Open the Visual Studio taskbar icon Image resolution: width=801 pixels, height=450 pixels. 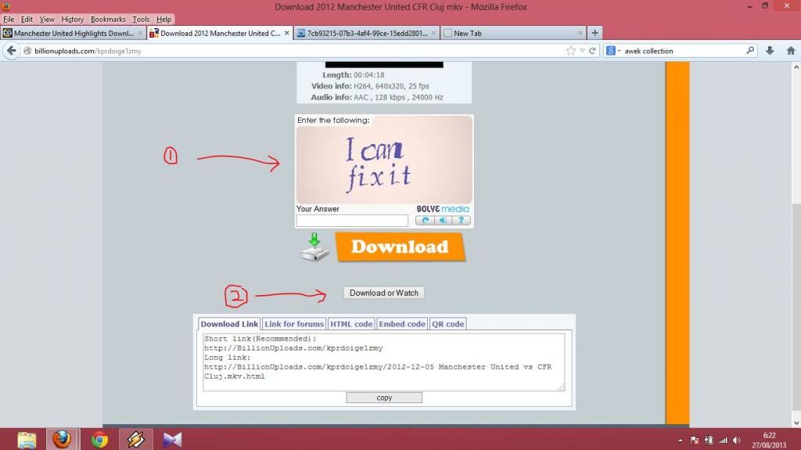172,439
